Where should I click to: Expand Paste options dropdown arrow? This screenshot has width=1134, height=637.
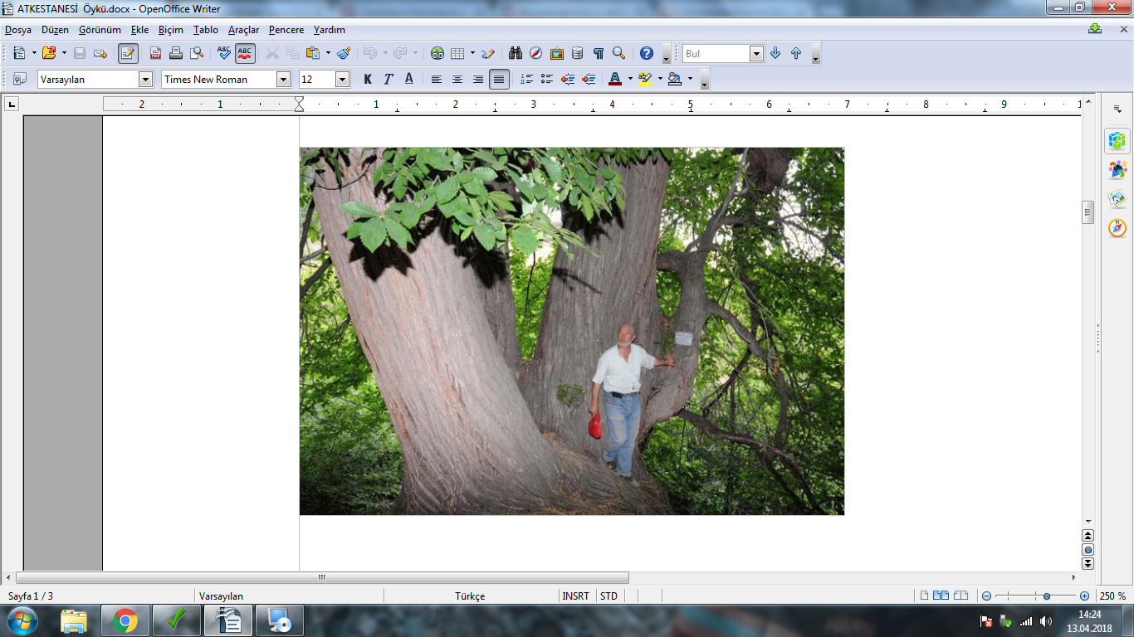pos(328,53)
